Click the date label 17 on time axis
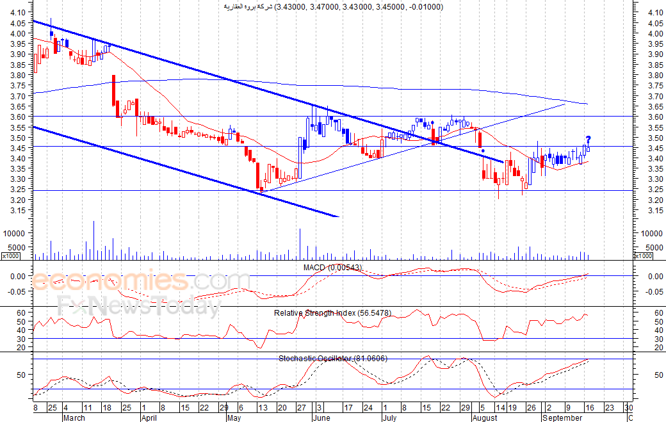Viewport: 666px width, 422px height. point(348,407)
